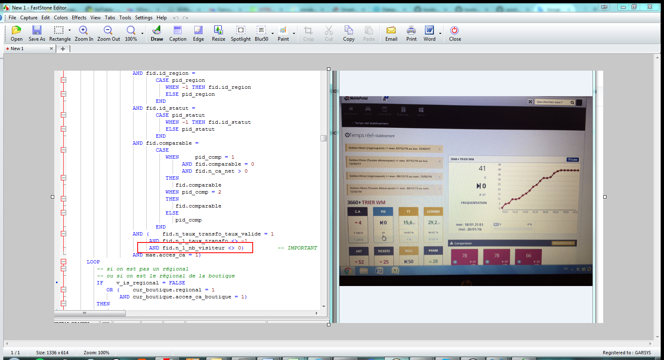Select the Draw tool
The width and height of the screenshot is (664, 360).
(157, 30)
